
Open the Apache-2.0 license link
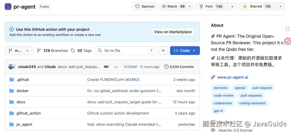pyautogui.click(x=235, y=130)
